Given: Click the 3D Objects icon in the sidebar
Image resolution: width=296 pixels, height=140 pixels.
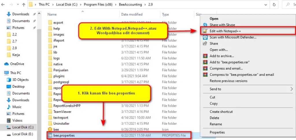Looking at the screenshot, I should (x=8, y=80).
